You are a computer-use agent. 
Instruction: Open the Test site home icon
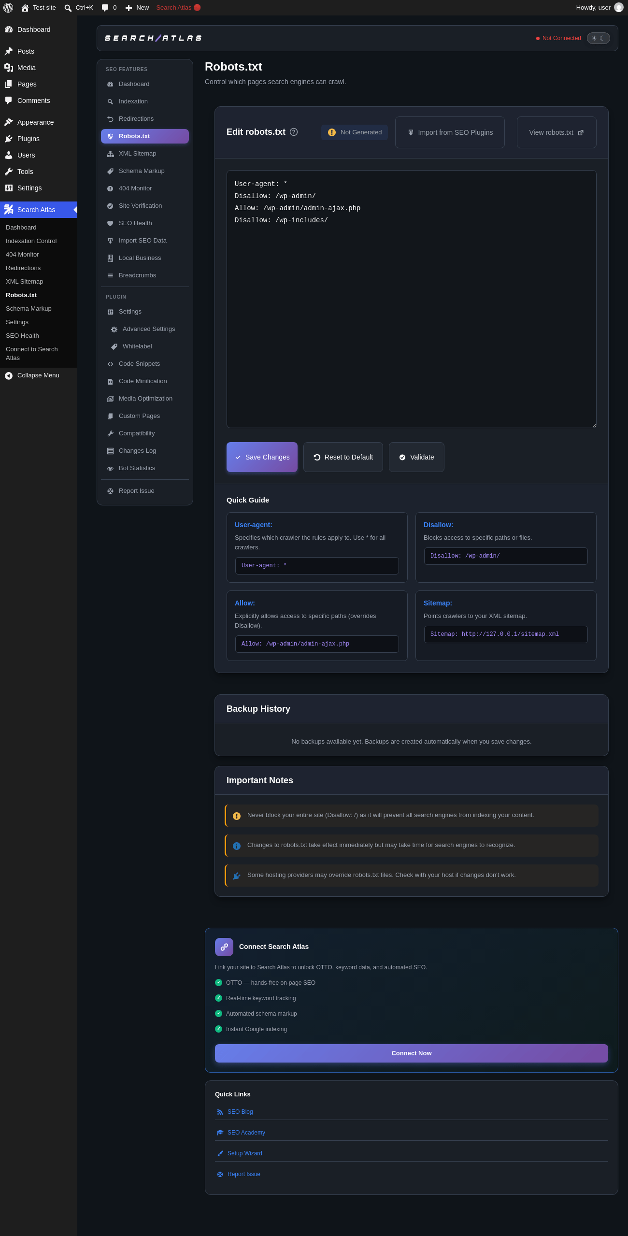pos(25,8)
